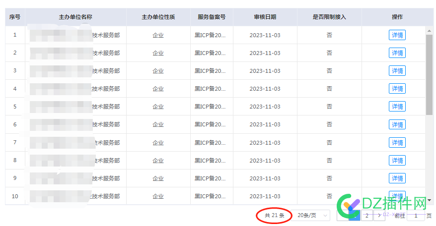The height and width of the screenshot is (226, 436).
Task: Click 详情 in row 5
Action: coord(397,107)
